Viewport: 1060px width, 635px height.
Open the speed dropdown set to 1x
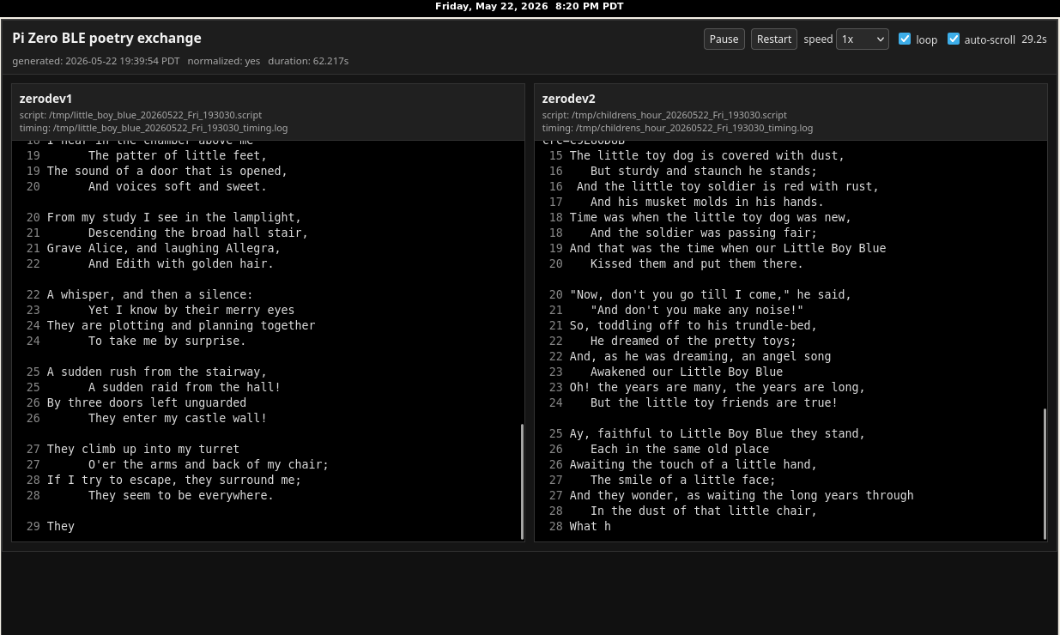tap(862, 39)
